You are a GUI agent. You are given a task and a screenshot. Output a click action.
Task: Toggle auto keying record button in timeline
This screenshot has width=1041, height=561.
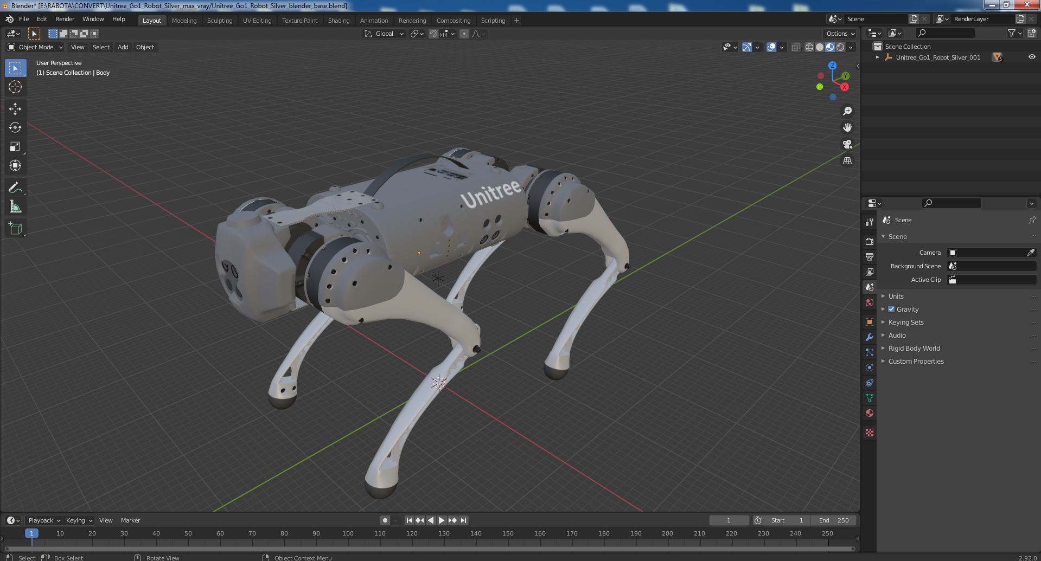tap(385, 520)
